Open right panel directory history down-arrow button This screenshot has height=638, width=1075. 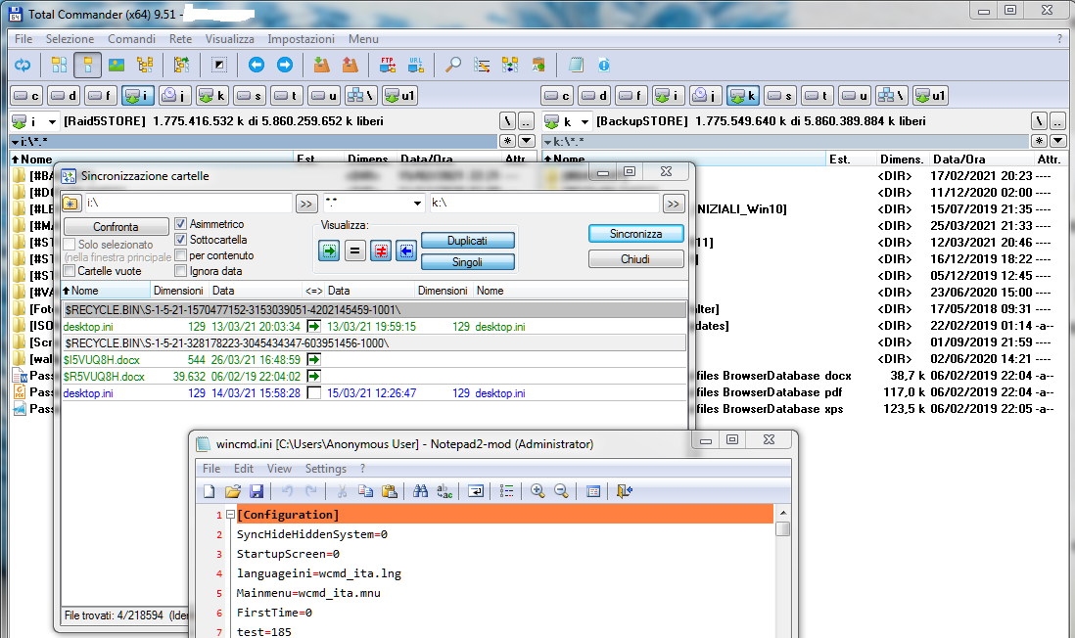click(x=1057, y=141)
